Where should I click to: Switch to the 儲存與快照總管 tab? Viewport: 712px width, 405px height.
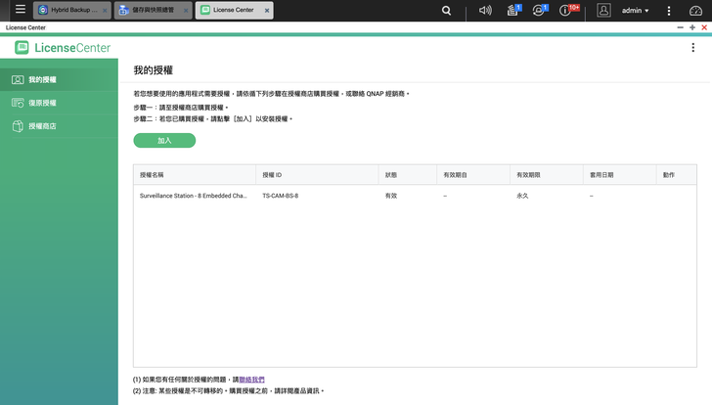[150, 11]
